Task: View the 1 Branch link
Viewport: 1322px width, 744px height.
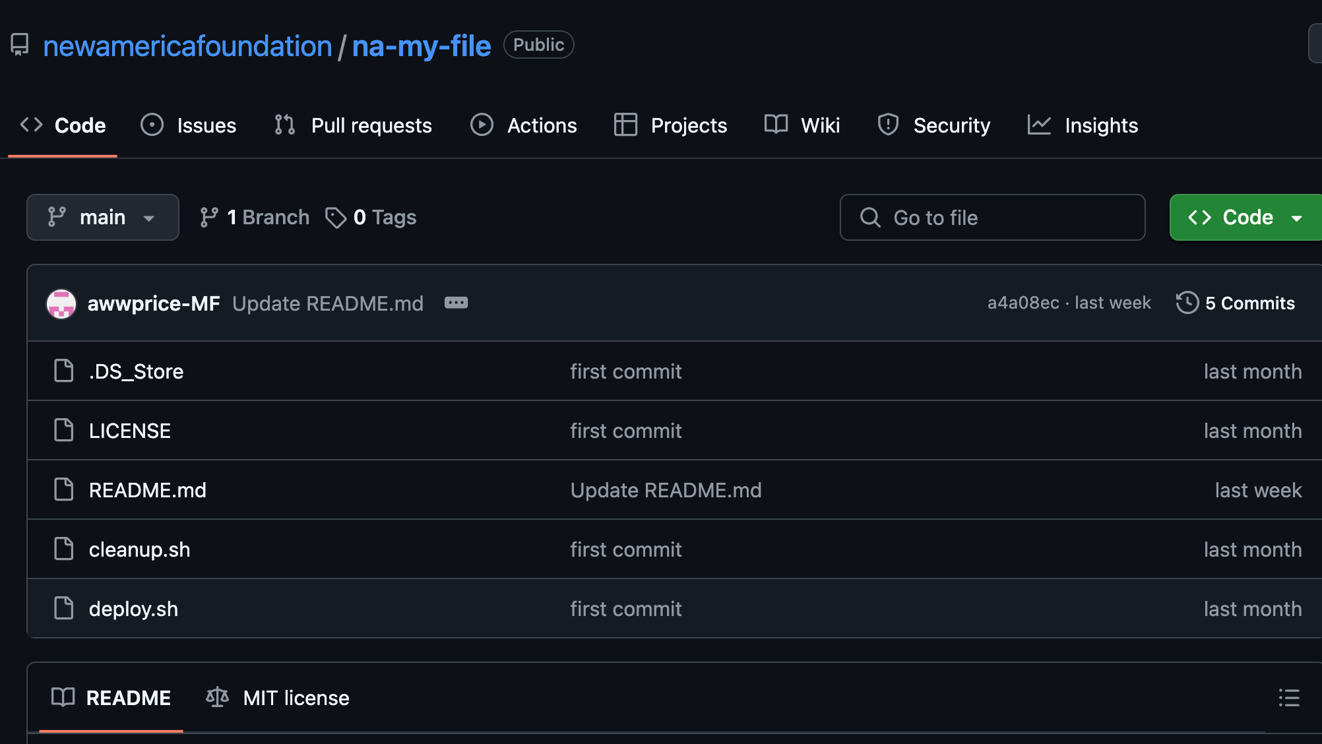Action: 255,217
